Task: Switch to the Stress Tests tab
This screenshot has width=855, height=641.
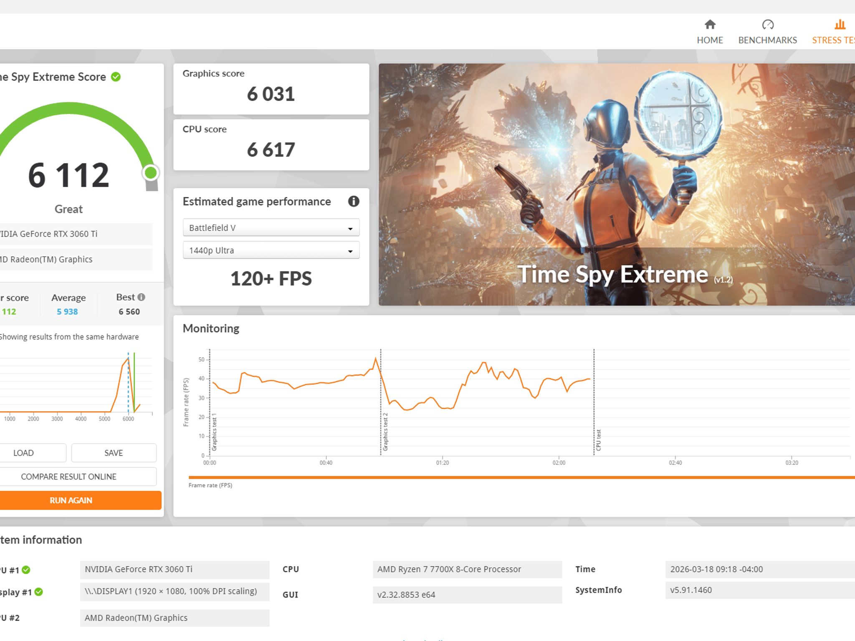Action: pos(833,32)
